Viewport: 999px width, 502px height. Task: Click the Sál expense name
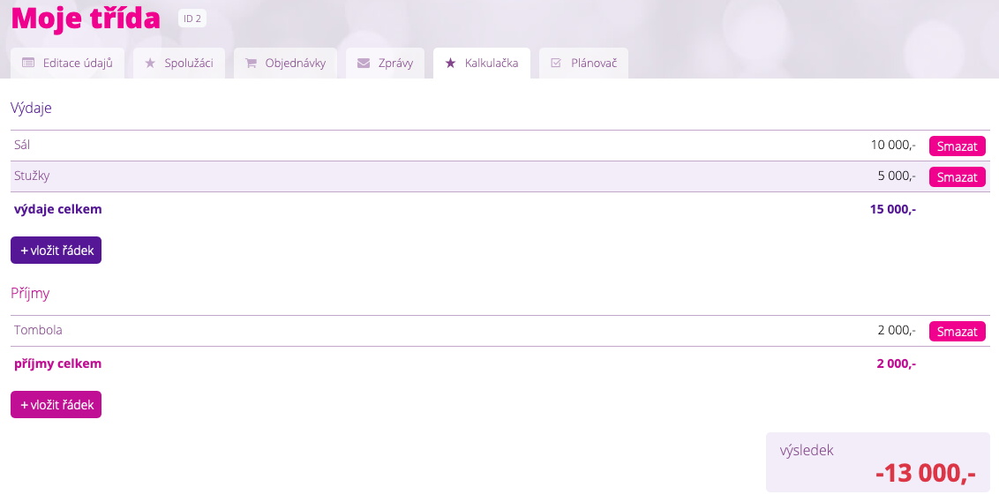point(23,146)
